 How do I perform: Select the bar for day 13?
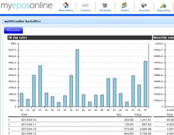coord(40,86)
